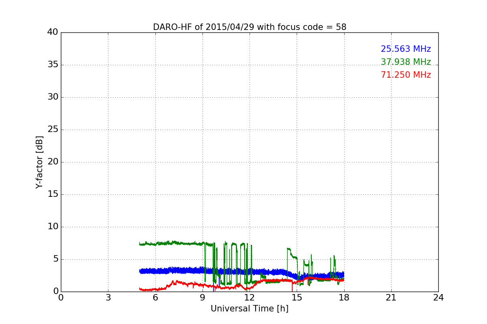Select the red '71.250 MHz' legend label
The height and width of the screenshot is (324, 487).
click(x=406, y=75)
